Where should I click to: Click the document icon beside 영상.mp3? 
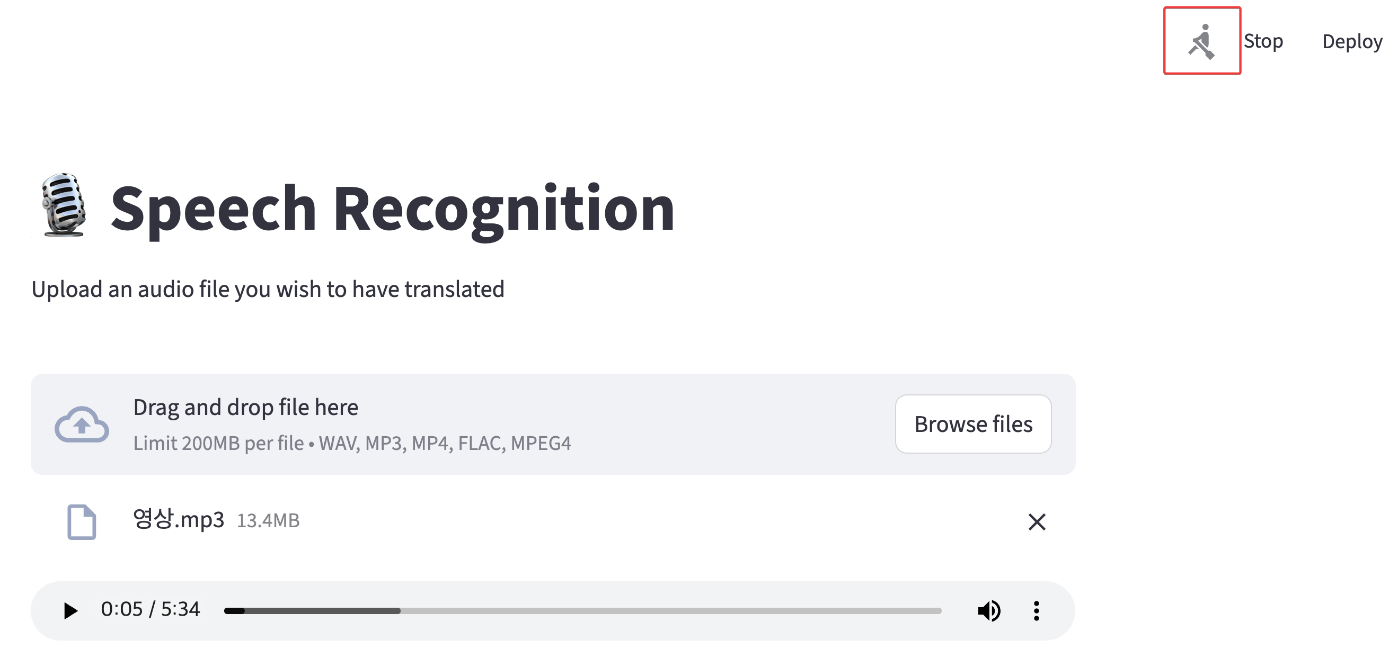click(82, 521)
